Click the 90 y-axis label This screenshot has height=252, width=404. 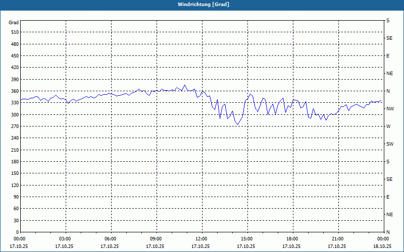16,197
